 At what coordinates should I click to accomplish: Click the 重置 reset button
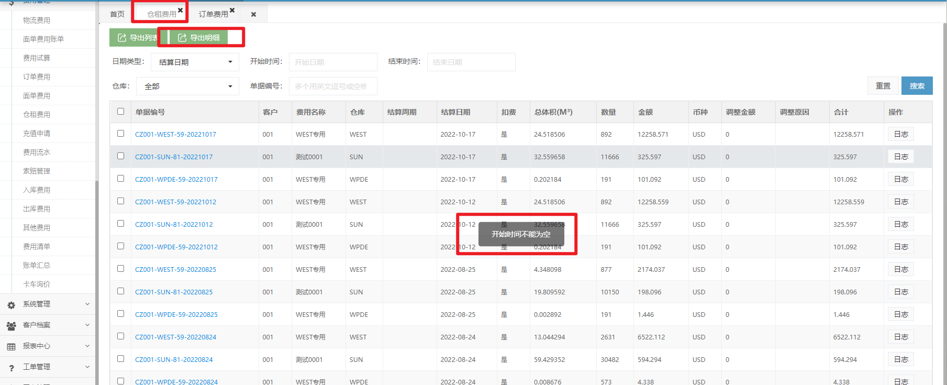point(883,86)
